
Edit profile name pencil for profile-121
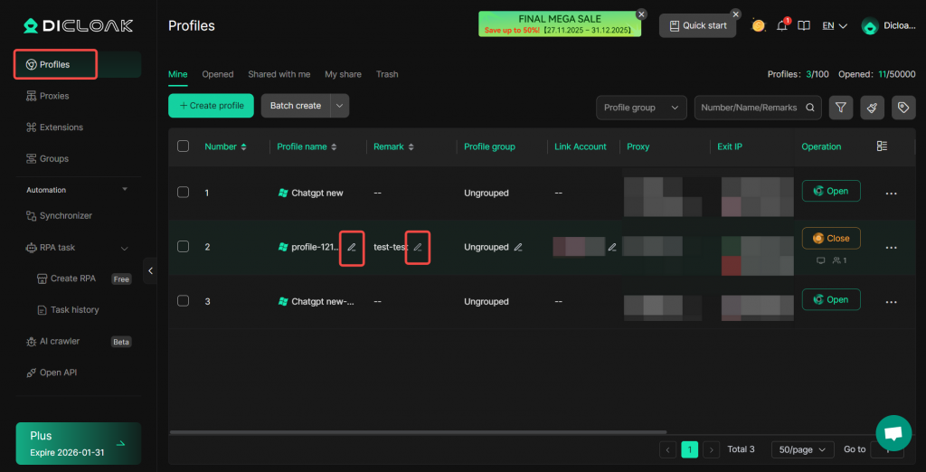pos(352,247)
